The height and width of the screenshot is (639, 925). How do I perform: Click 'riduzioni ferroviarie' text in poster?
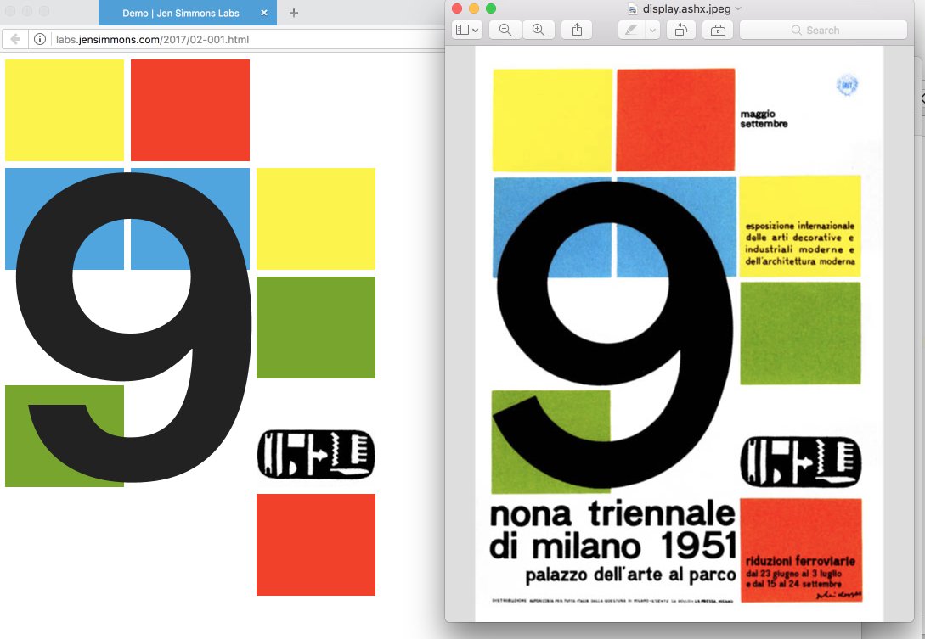point(800,561)
